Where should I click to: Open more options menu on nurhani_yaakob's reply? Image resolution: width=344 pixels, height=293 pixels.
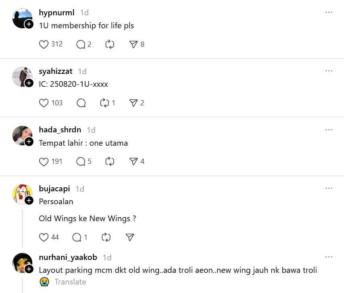(329, 257)
